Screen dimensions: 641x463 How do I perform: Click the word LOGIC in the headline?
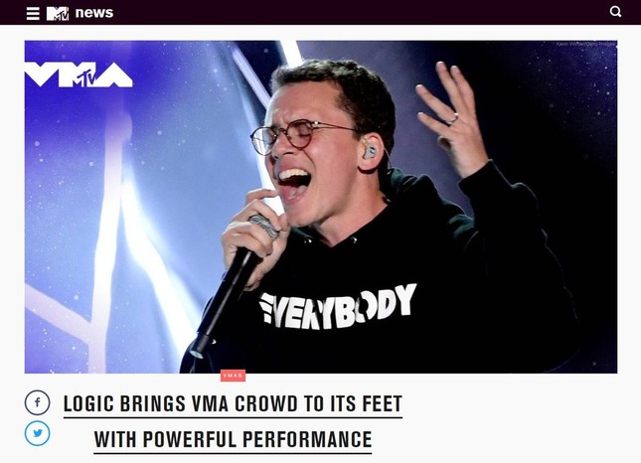pyautogui.click(x=88, y=403)
